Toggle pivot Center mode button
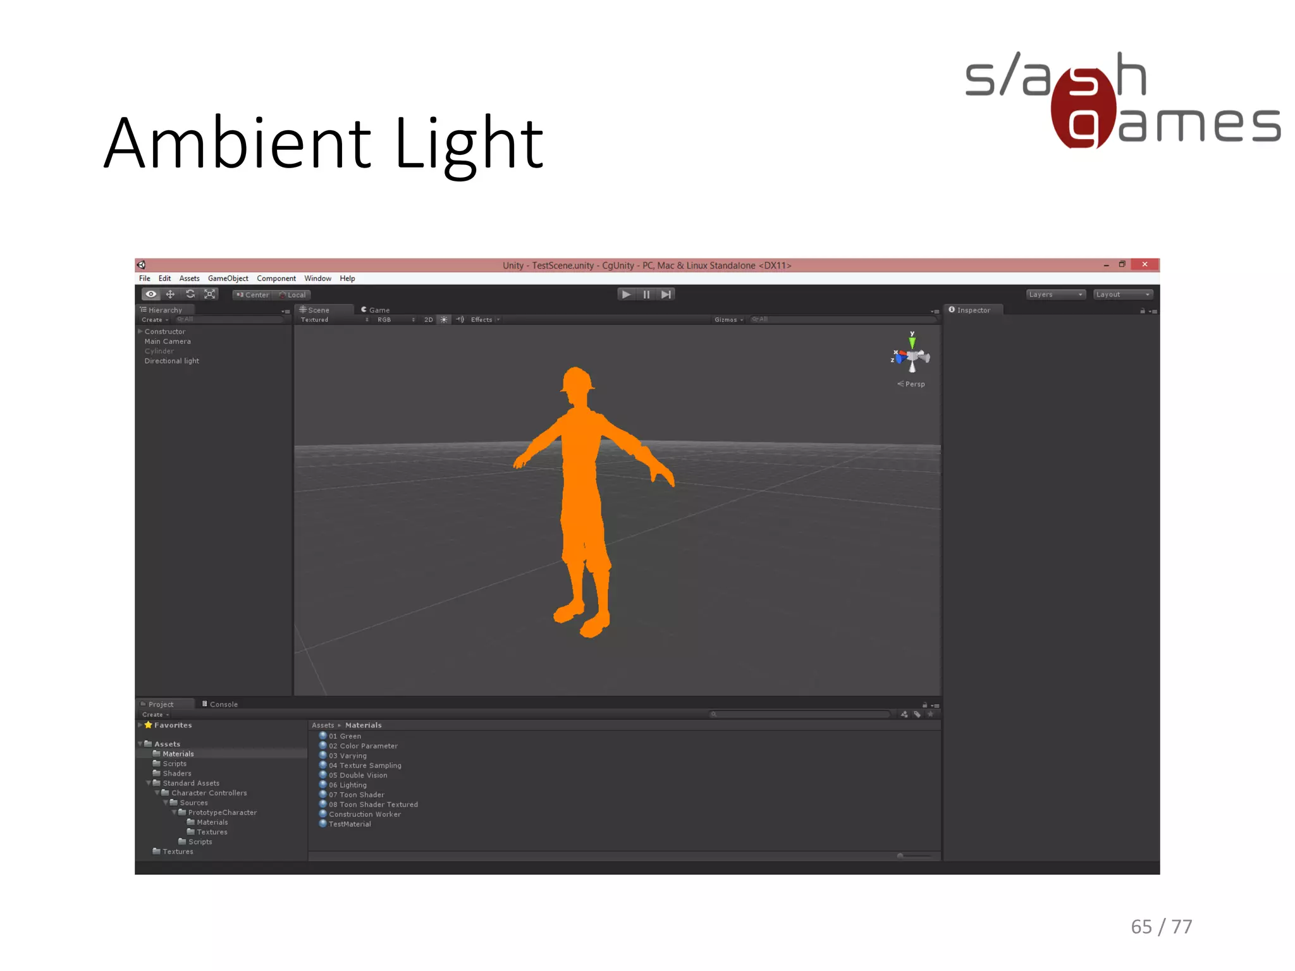Screen dimensions: 1295x971 [x=252, y=295]
